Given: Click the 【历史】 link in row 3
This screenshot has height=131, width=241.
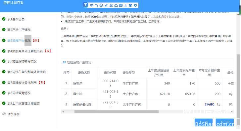Looking at the screenshot, I should [210, 104].
